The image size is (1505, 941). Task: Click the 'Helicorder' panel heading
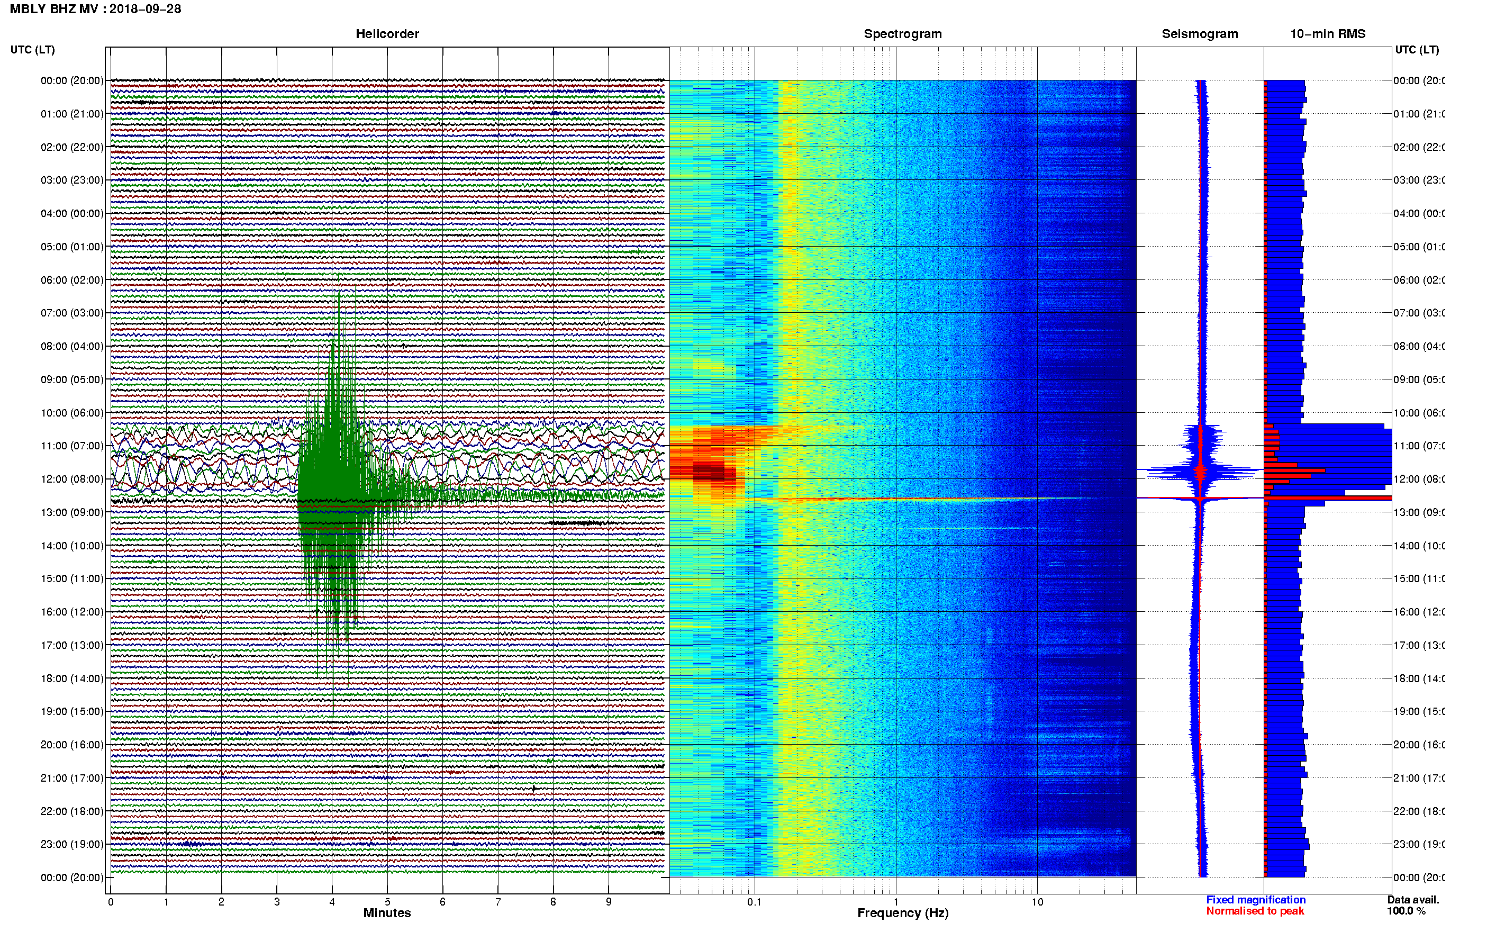[387, 34]
